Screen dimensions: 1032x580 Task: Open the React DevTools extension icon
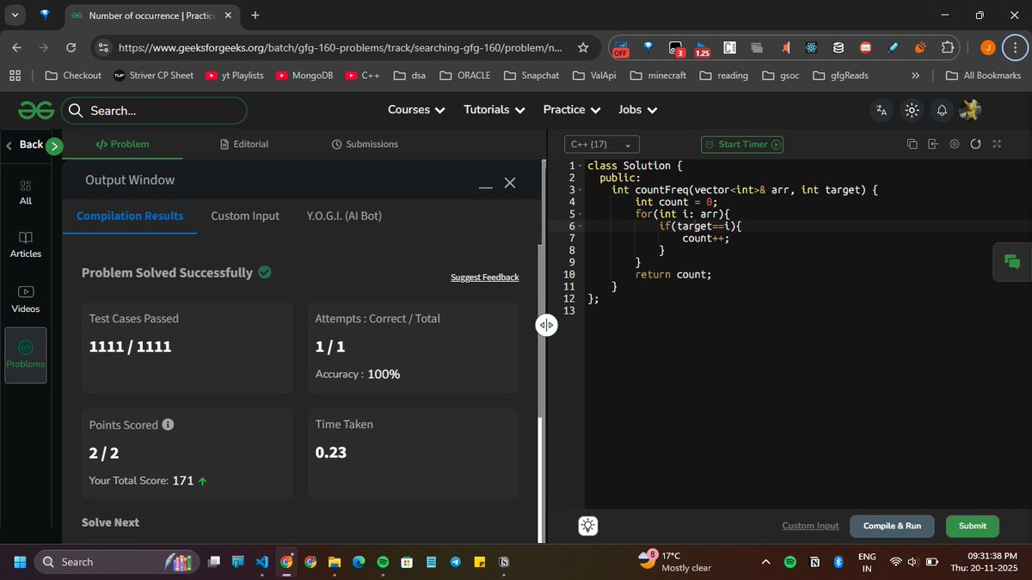click(811, 47)
